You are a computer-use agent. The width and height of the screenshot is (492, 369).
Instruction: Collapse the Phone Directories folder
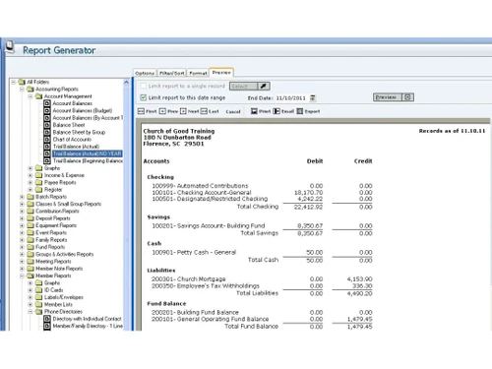pyautogui.click(x=31, y=312)
